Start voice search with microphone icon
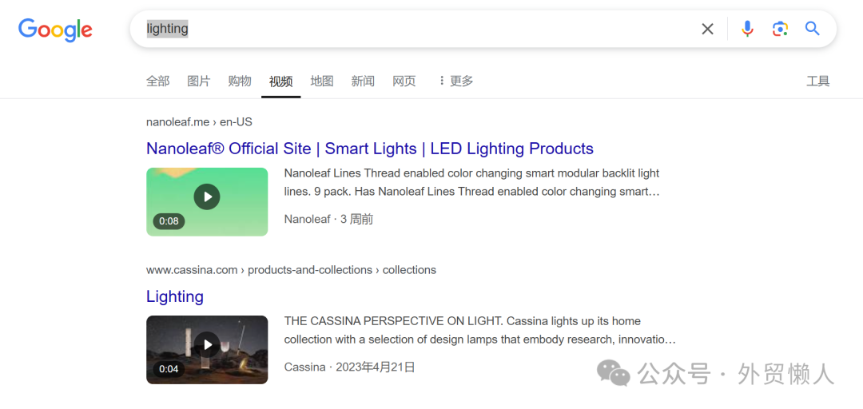Viewport: 863px width, 409px height. pyautogui.click(x=747, y=30)
